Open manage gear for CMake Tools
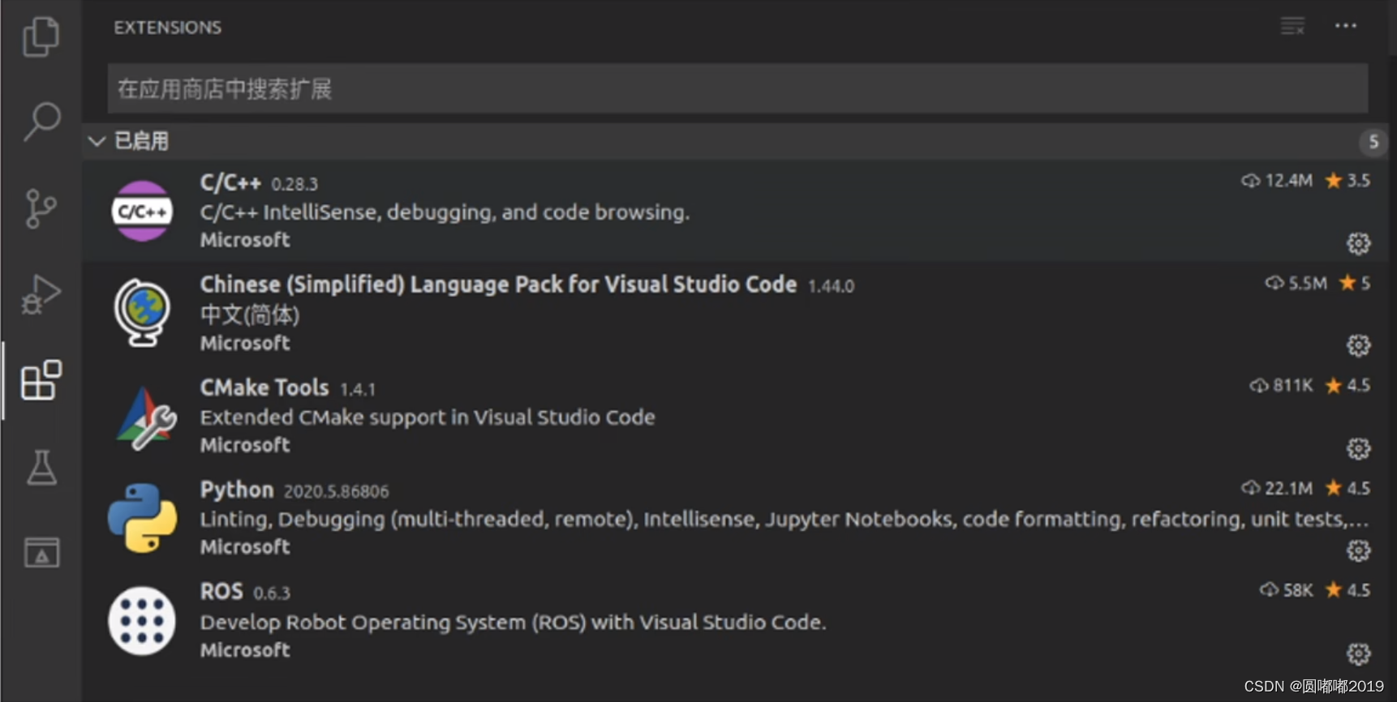Viewport: 1397px width, 702px height. (x=1359, y=448)
